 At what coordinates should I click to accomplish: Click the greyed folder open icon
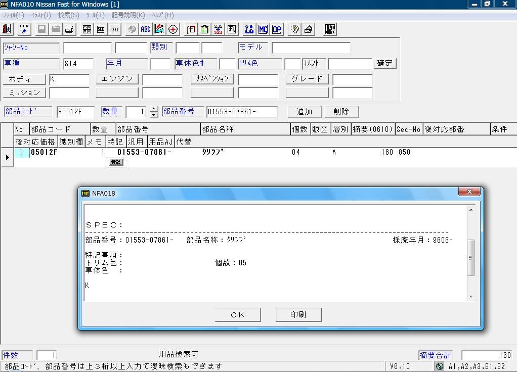(56, 29)
